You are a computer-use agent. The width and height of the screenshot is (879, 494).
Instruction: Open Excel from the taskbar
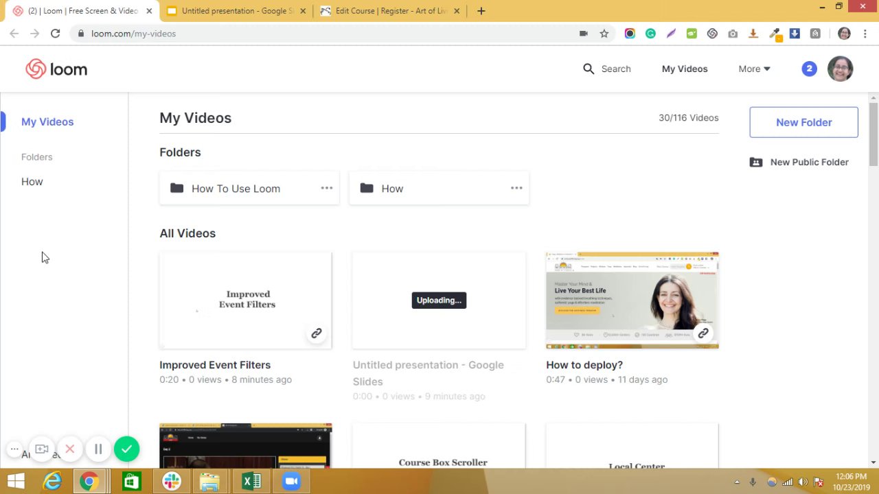[251, 482]
